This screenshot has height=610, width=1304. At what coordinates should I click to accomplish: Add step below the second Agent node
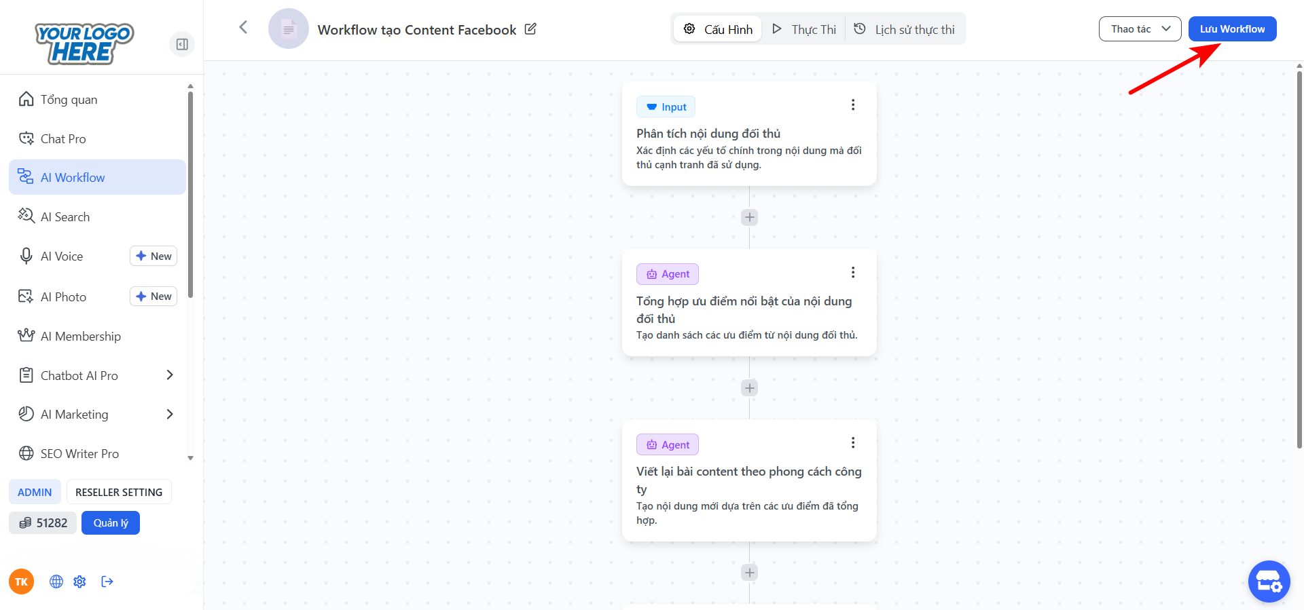(749, 573)
